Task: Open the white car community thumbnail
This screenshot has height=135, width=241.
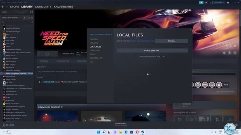Action: pos(101,116)
